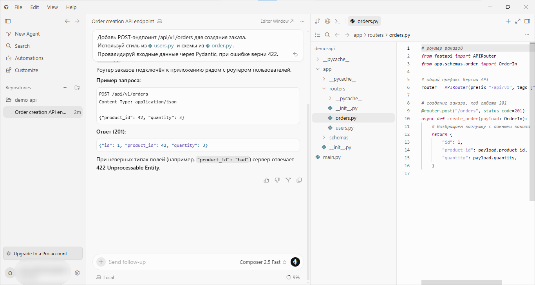Image resolution: width=535 pixels, height=285 pixels.
Task: Revert the user message with undo icon
Action: (295, 54)
